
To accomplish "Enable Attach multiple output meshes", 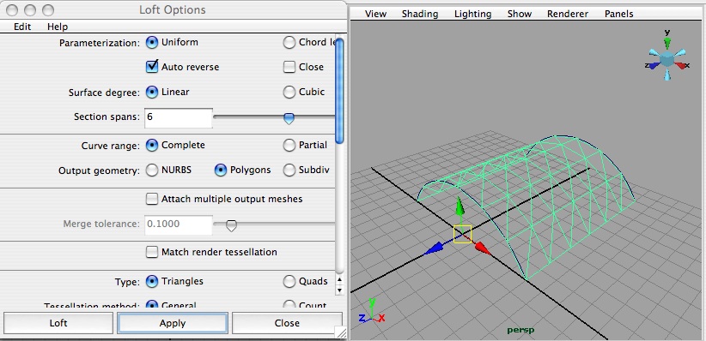I will tap(152, 199).
